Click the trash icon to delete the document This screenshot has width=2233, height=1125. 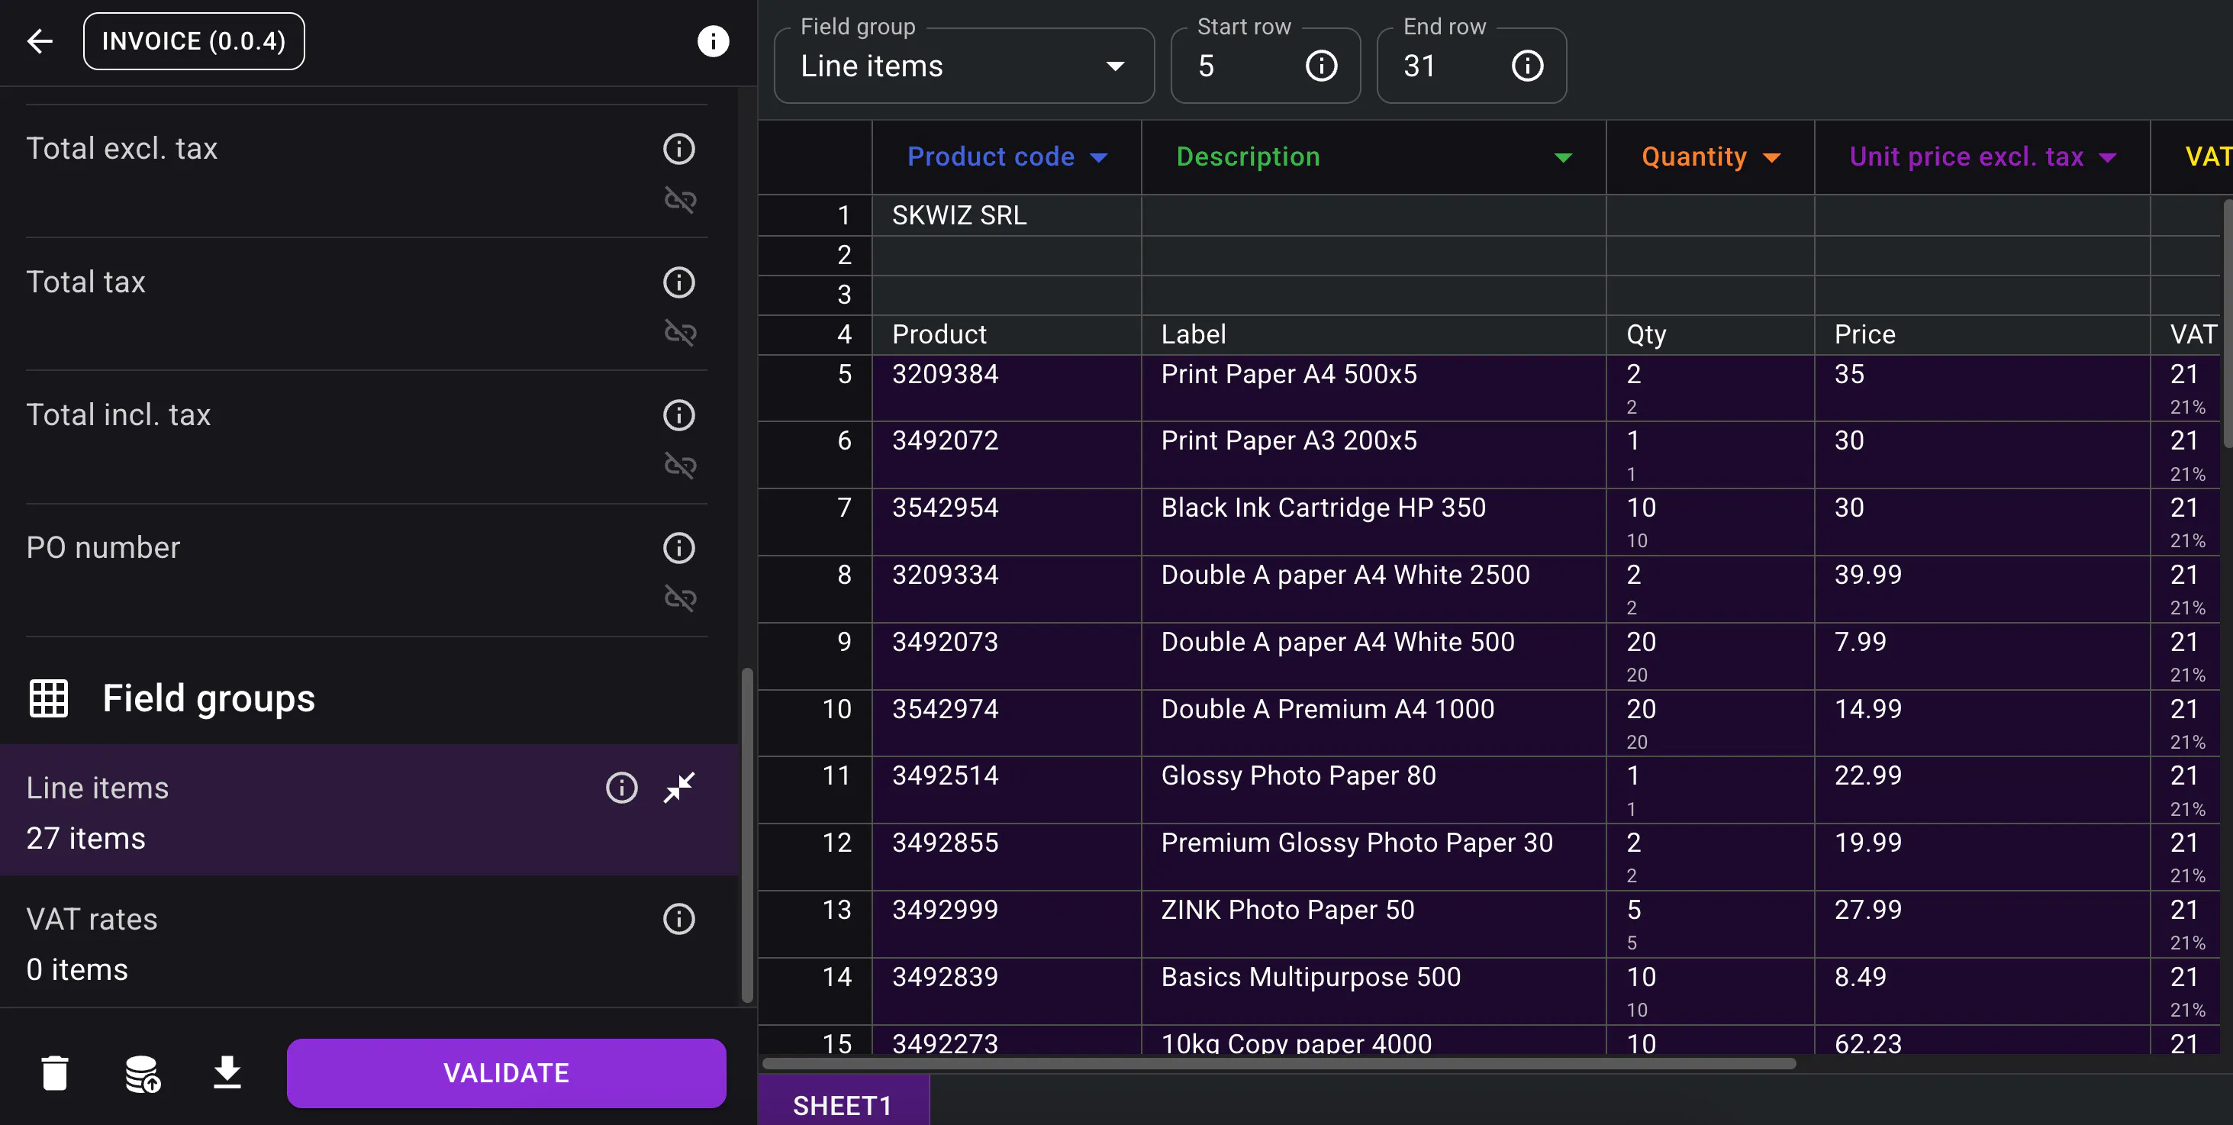[x=56, y=1072]
